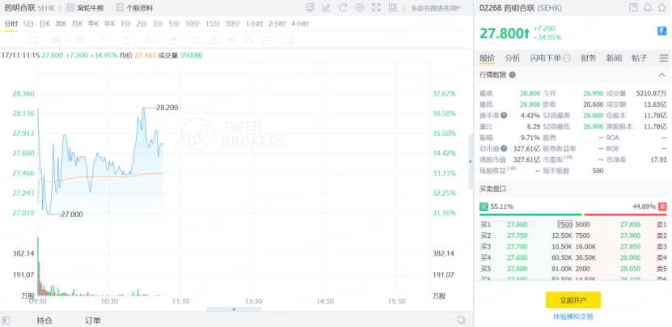
Task: Select the pencil brush drawing tool
Action: tap(196, 40)
